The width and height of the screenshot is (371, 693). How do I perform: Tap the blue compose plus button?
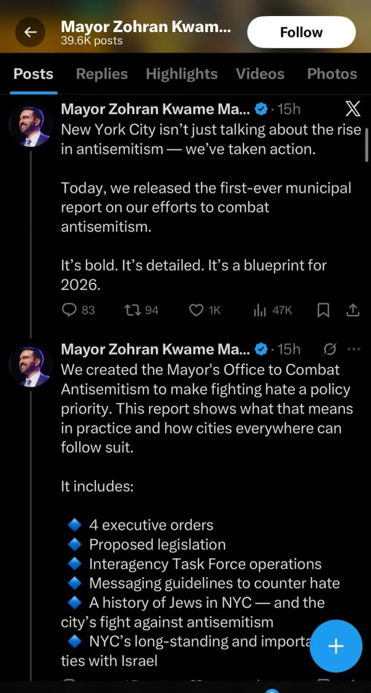pos(335,646)
